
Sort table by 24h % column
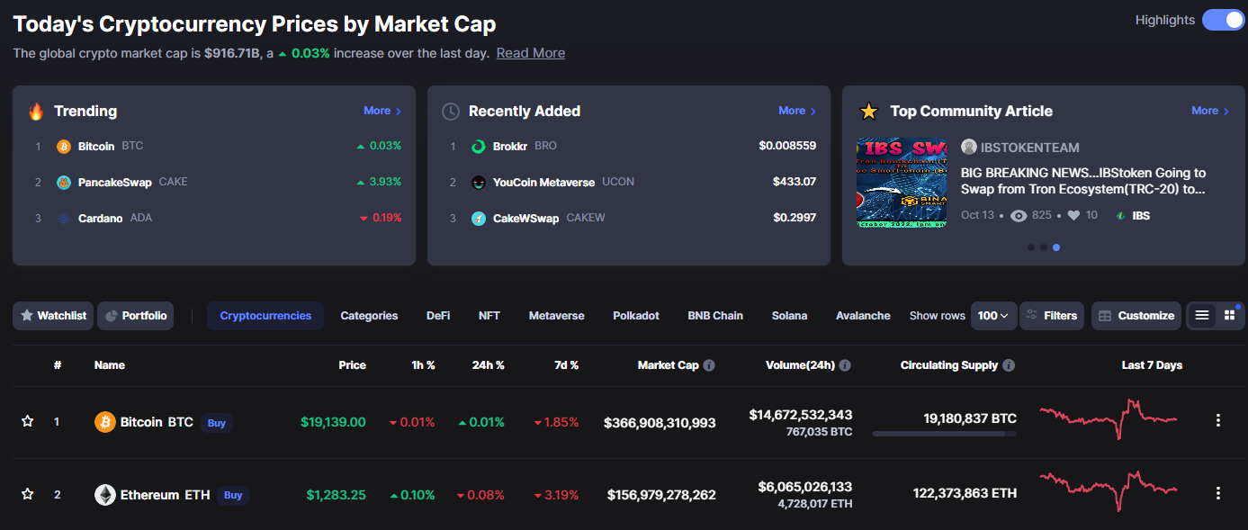(x=488, y=365)
